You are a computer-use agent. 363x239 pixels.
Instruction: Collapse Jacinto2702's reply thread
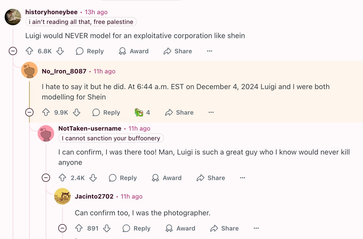coord(62,228)
